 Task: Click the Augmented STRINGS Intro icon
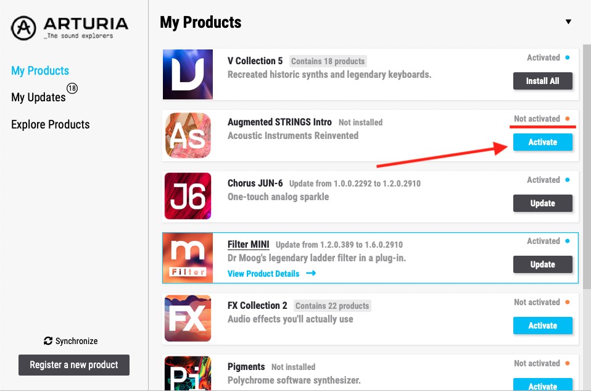[188, 135]
